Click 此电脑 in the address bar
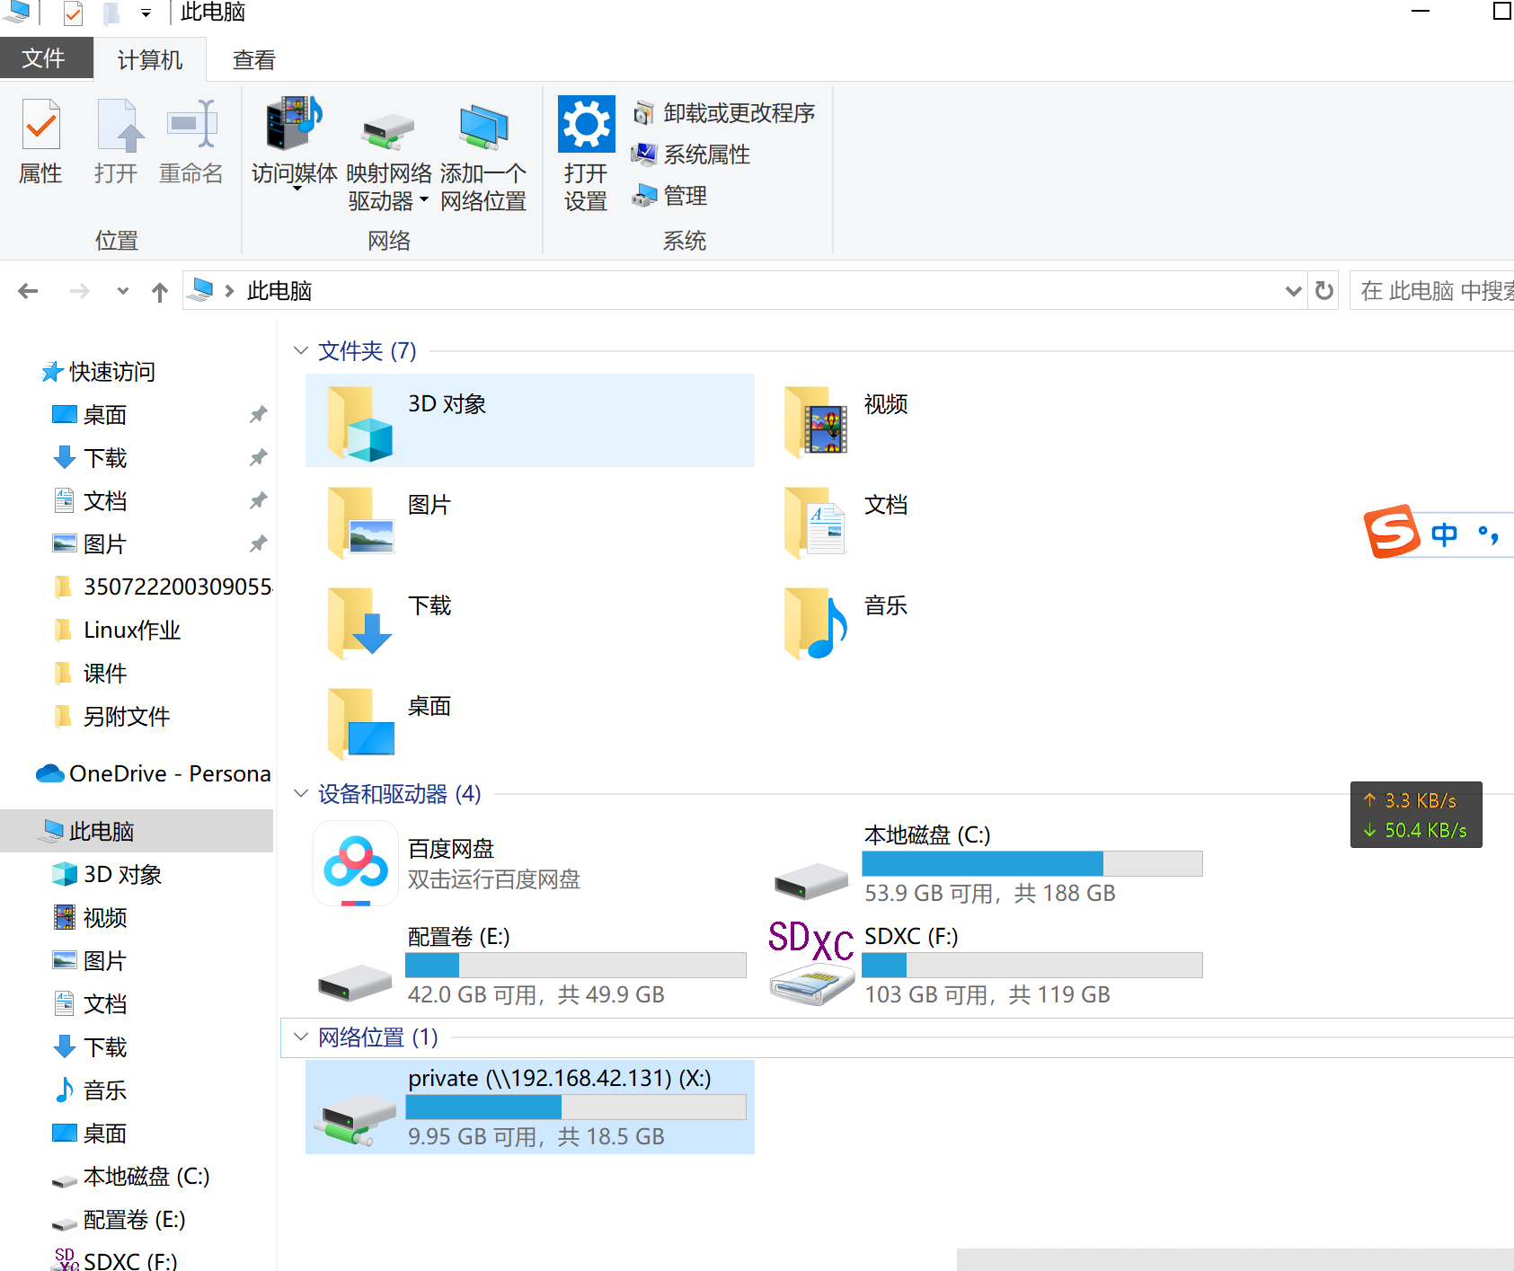 tap(279, 291)
